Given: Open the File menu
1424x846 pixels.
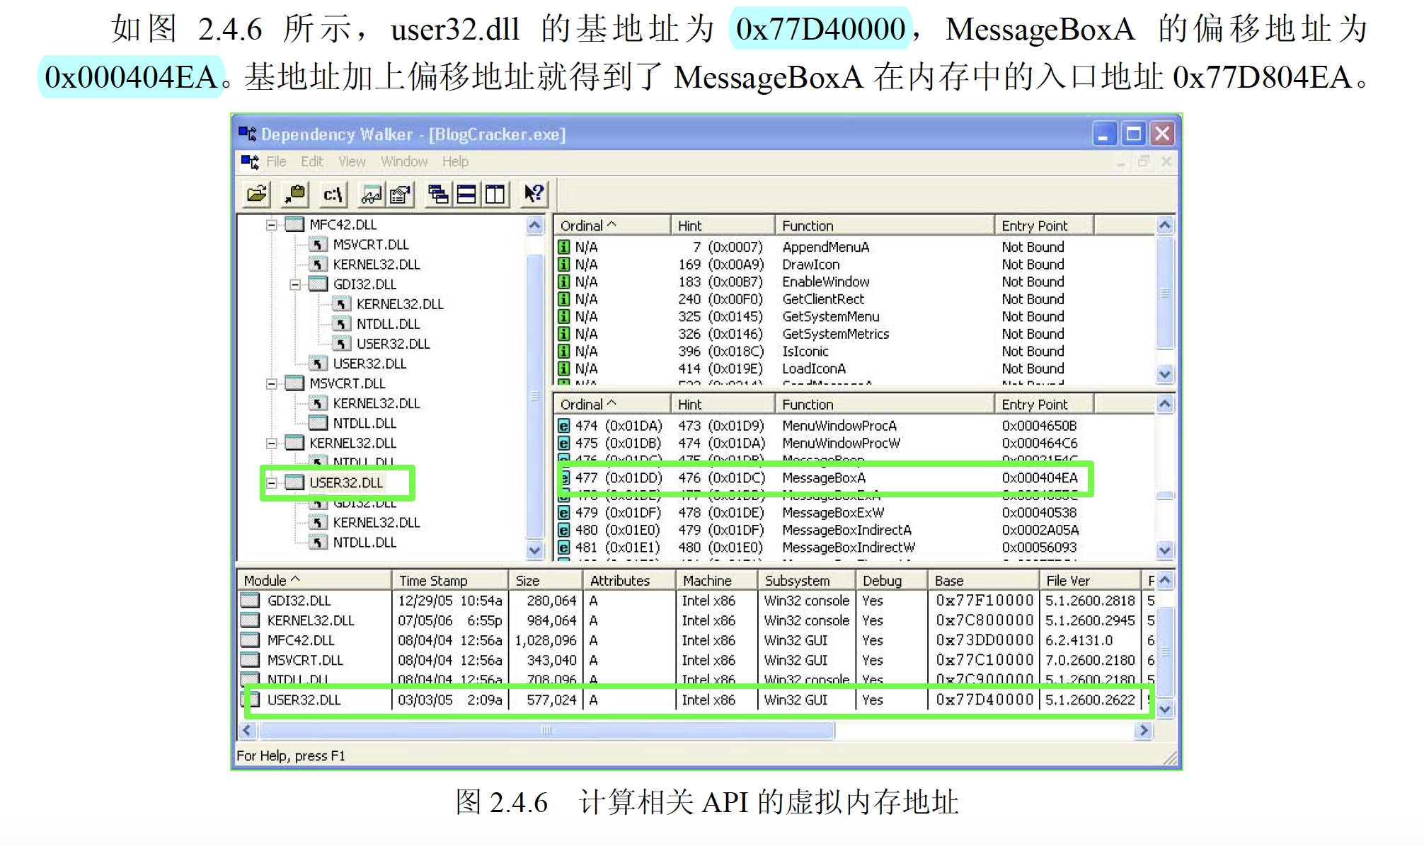Looking at the screenshot, I should coord(276,161).
